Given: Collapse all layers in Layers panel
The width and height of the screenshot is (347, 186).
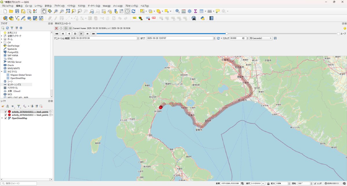Looking at the screenshot, I should tap(37, 106).
